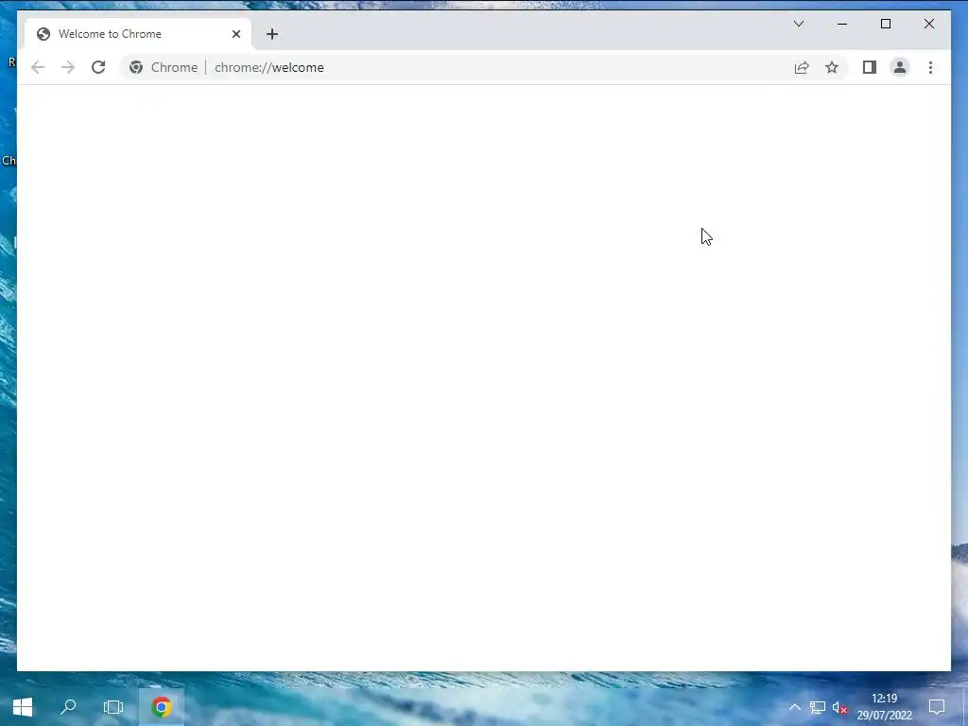Open a new tab with plus button
Image resolution: width=968 pixels, height=726 pixels.
point(272,34)
